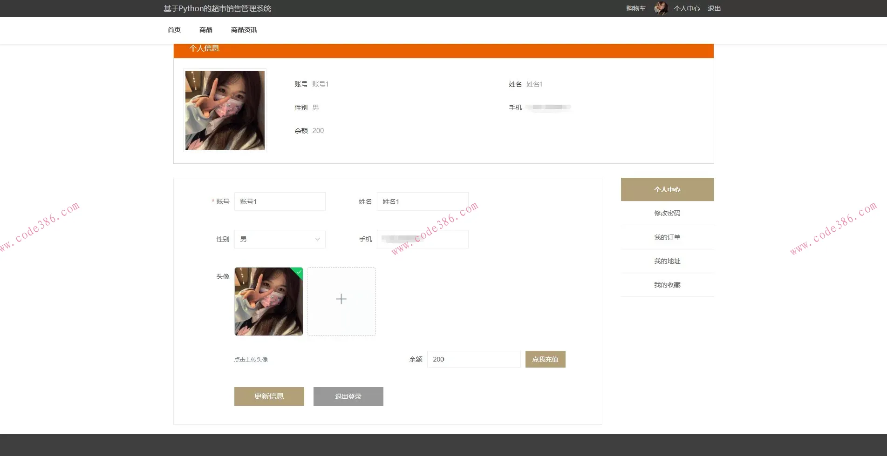Open 购物车 shopping cart link

(x=635, y=8)
